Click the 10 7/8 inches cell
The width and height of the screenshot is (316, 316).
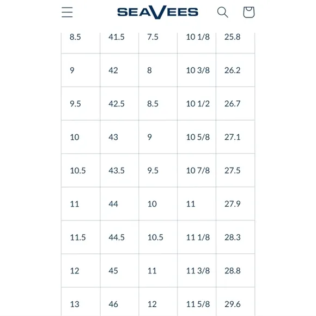click(x=197, y=170)
